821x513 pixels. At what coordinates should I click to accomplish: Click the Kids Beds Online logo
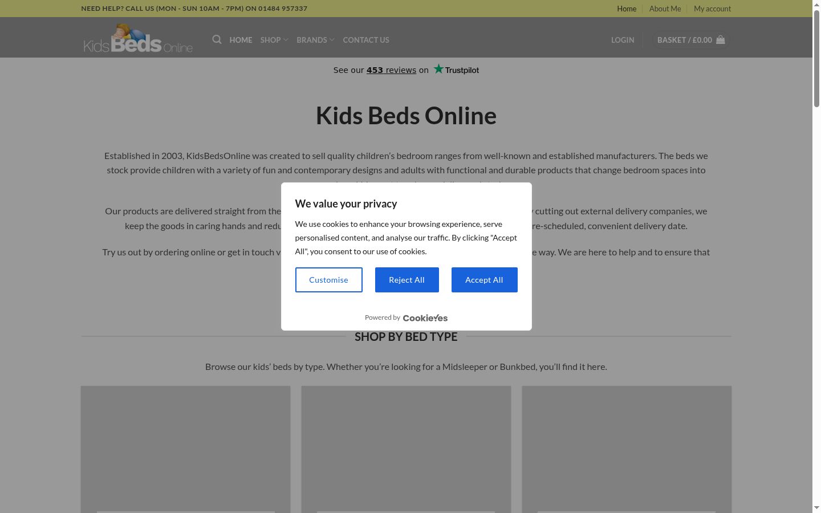(138, 38)
